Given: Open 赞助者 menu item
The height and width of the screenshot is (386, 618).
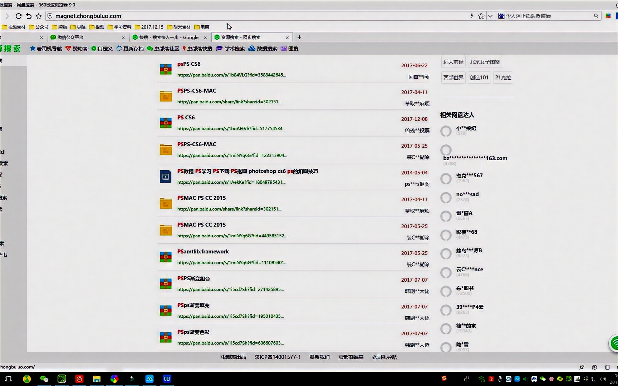Looking at the screenshot, I should click(76, 49).
